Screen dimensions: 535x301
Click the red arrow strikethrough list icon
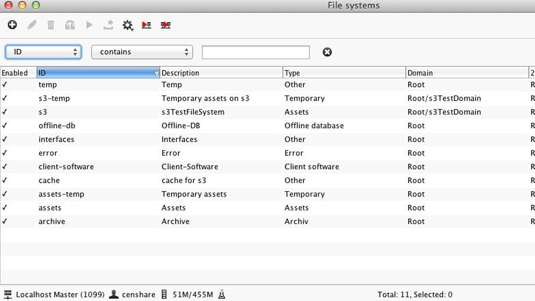pos(165,25)
